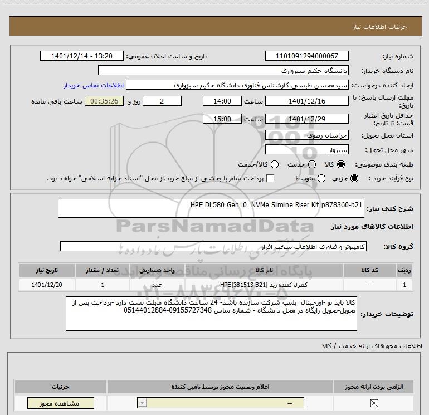The height and width of the screenshot is (415, 429).
Task: Click the الزامی بودن ارائه مجوز column header
Action: point(374,387)
